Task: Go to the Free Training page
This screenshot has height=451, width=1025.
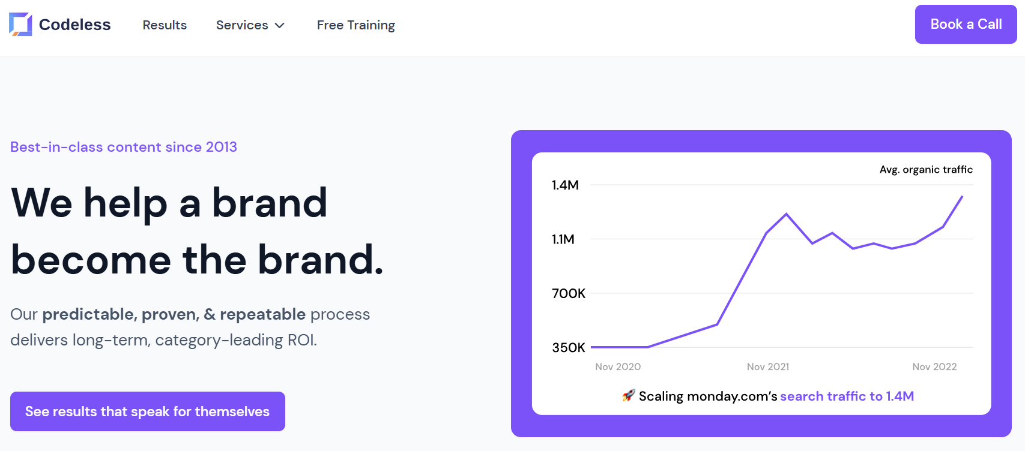Action: tap(355, 25)
